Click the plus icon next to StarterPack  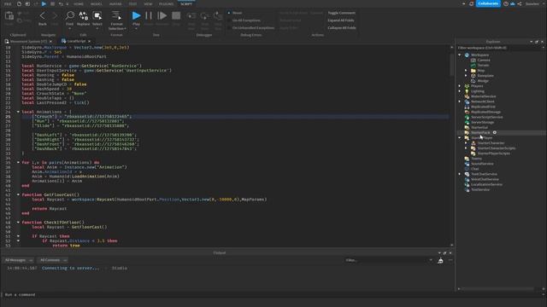click(494, 133)
